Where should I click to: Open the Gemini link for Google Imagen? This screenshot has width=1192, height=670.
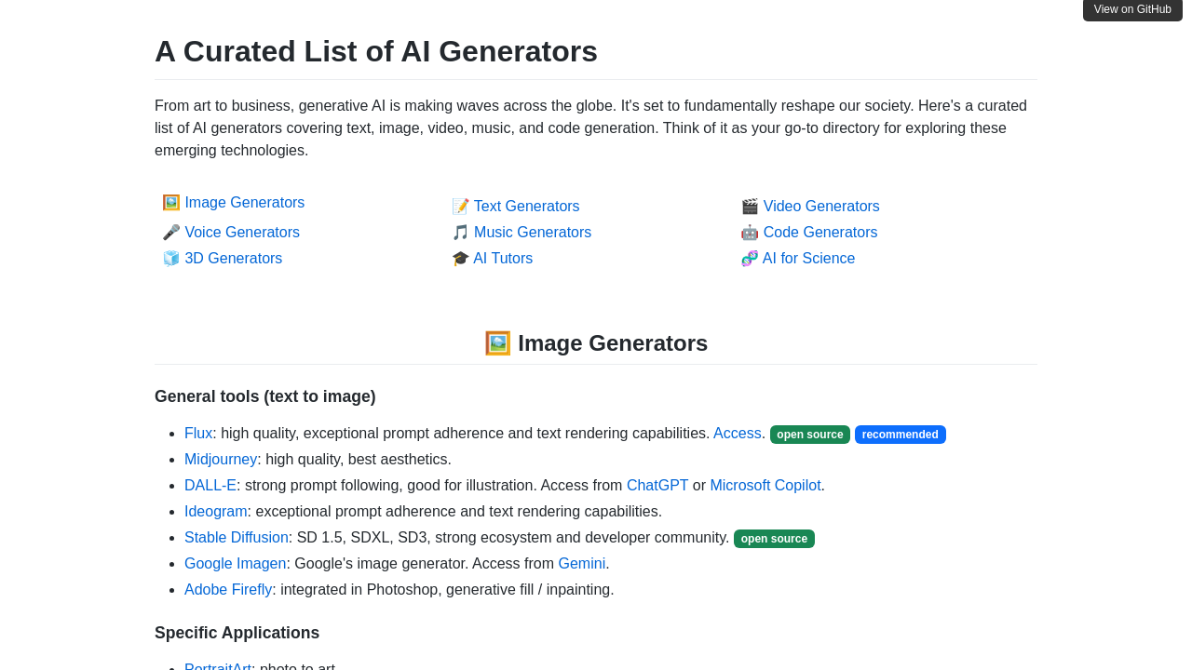[582, 564]
